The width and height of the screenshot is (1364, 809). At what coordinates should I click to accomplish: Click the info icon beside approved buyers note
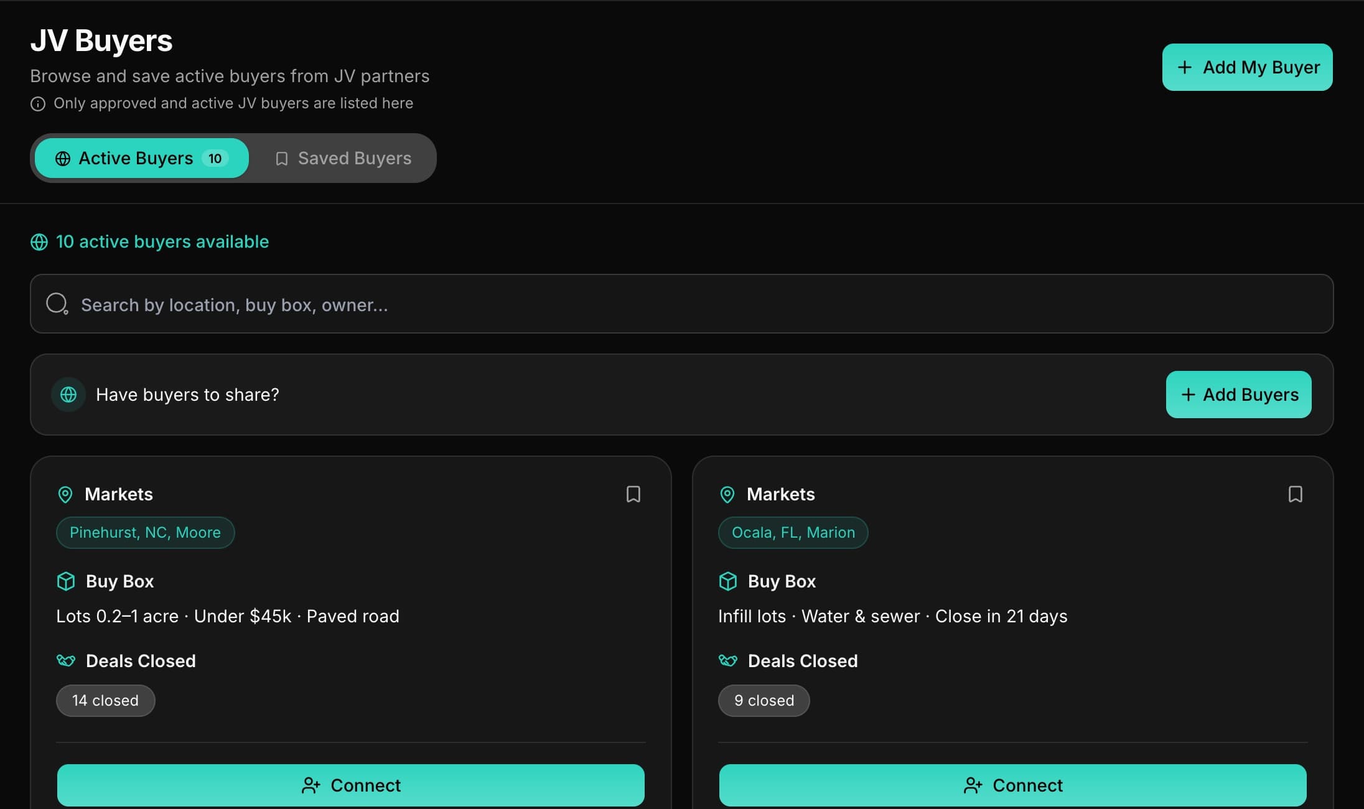click(38, 104)
